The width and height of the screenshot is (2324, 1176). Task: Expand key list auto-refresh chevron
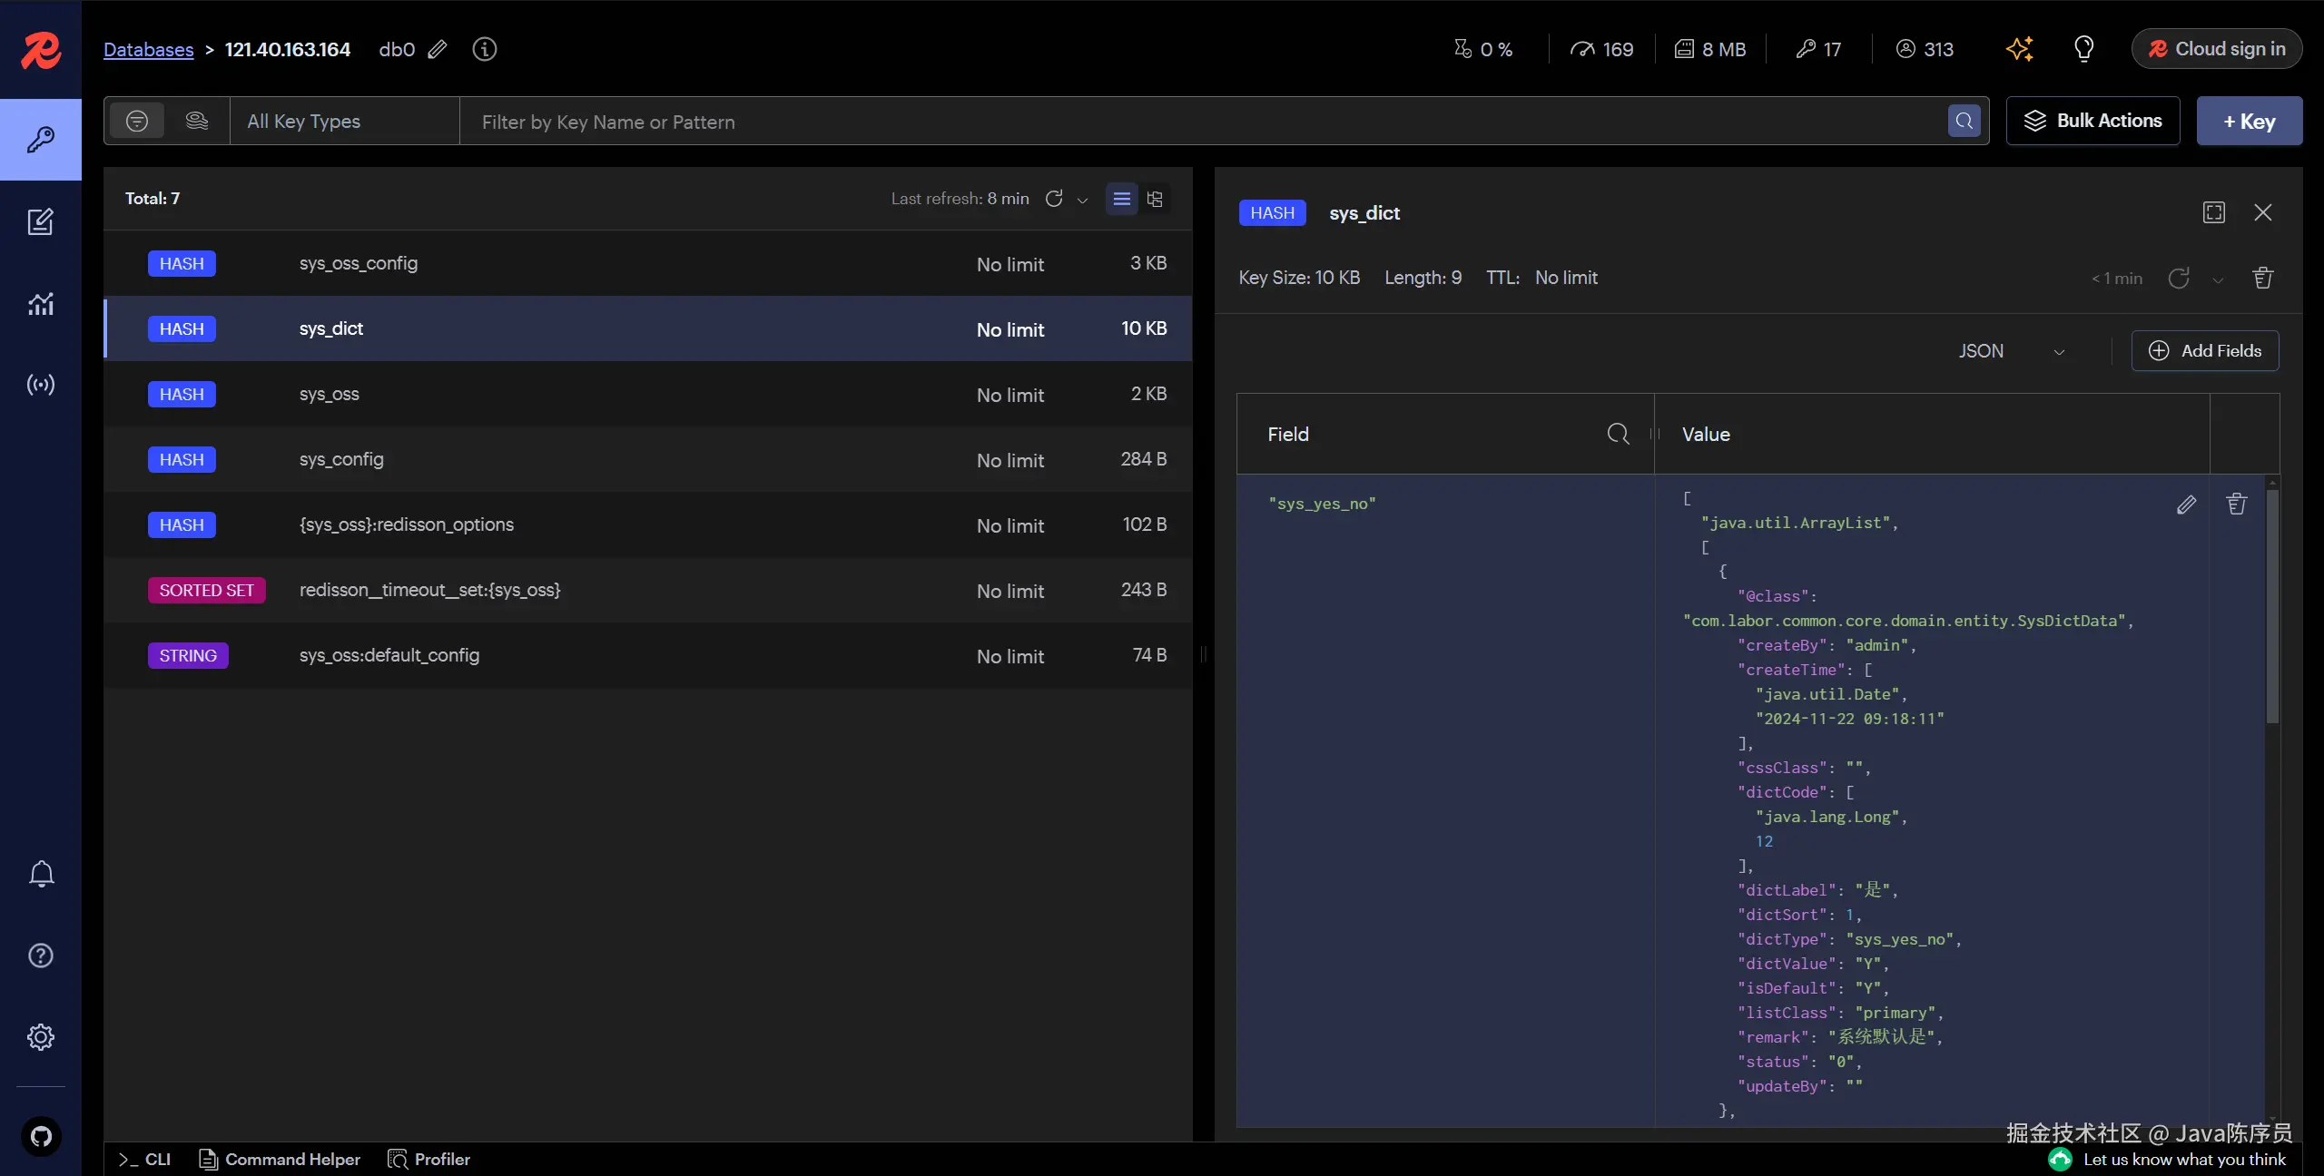[1082, 200]
